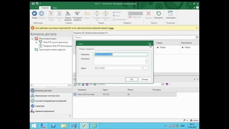229x129 pixels.
Task: Click first object type icon in lower toolbar
Action: click(x=75, y=85)
